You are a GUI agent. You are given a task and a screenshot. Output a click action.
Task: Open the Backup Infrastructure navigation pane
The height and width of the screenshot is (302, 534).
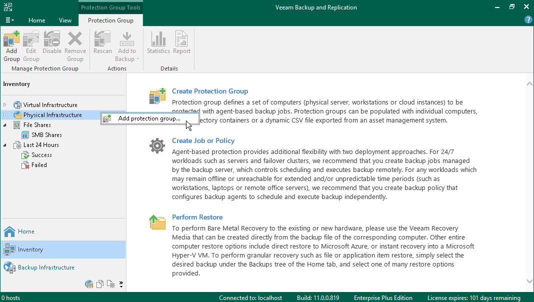(x=63, y=267)
